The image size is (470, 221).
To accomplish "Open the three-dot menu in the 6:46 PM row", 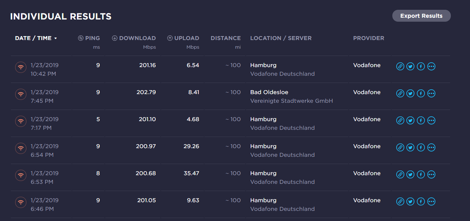I will [x=431, y=202].
